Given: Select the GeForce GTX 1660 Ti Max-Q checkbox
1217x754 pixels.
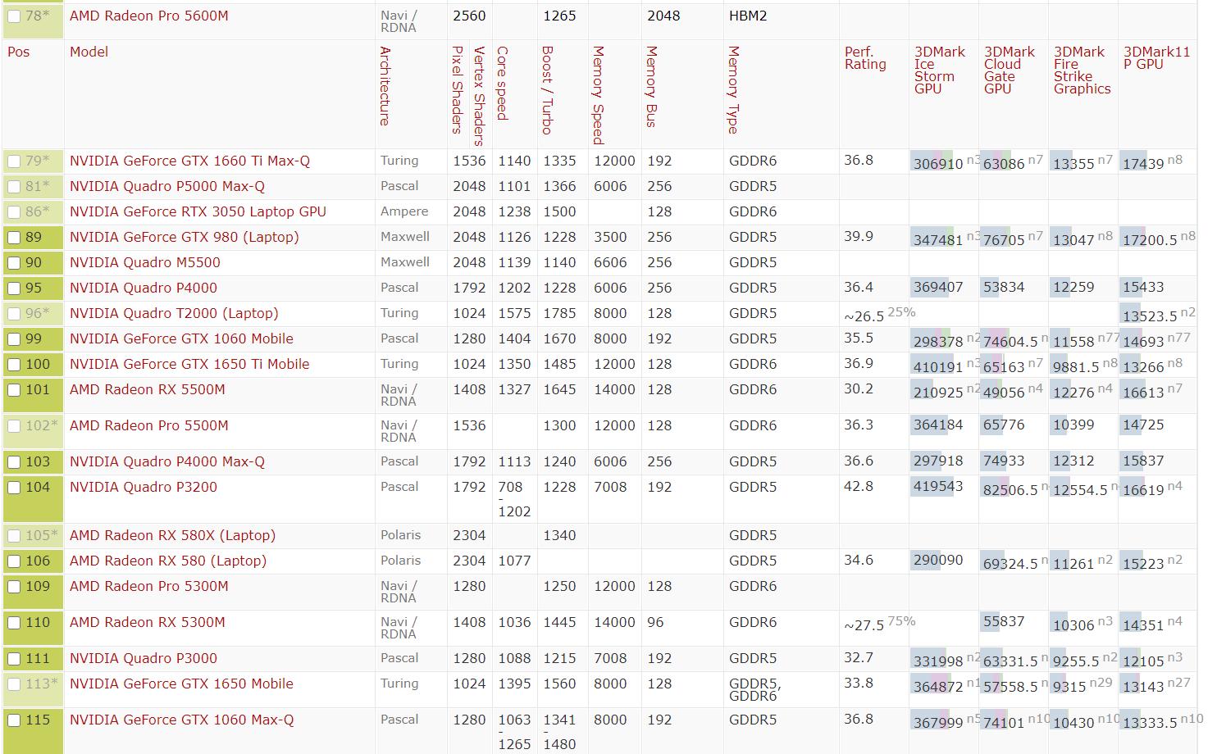Looking at the screenshot, I should click(14, 161).
